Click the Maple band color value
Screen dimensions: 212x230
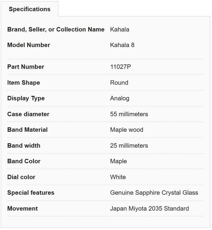(x=118, y=161)
